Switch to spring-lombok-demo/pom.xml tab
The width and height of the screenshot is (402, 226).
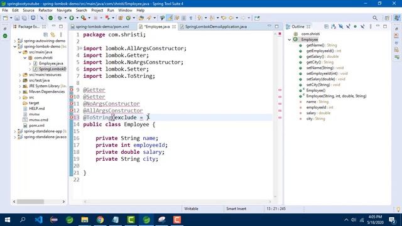102,26
